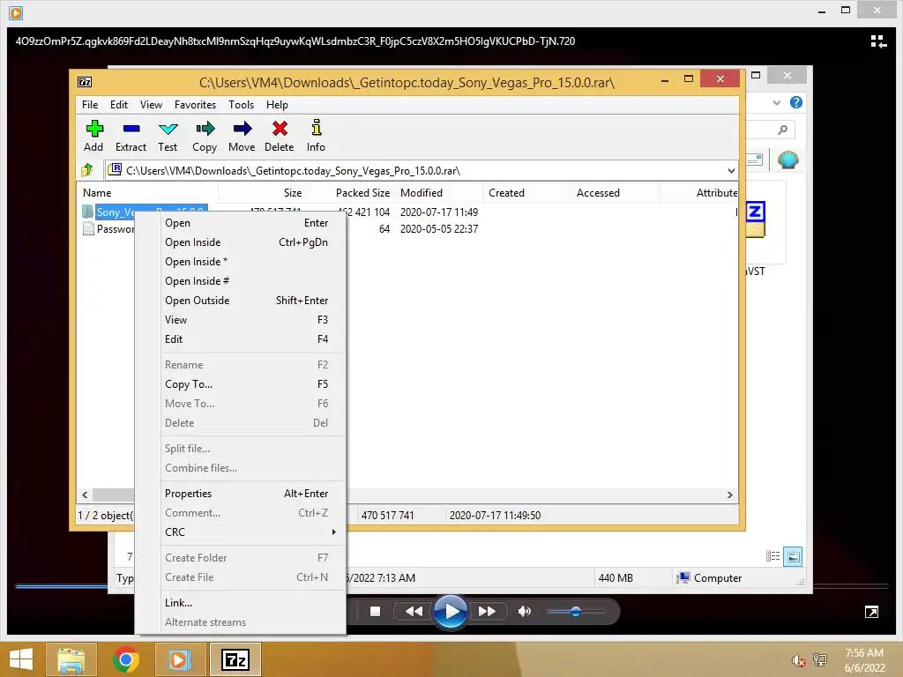Viewport: 903px width, 677px height.
Task: Expand the 7-Zip address path dropdown
Action: [x=731, y=171]
